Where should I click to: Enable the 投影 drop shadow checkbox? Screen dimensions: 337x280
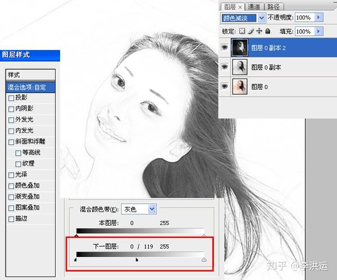pyautogui.click(x=11, y=98)
